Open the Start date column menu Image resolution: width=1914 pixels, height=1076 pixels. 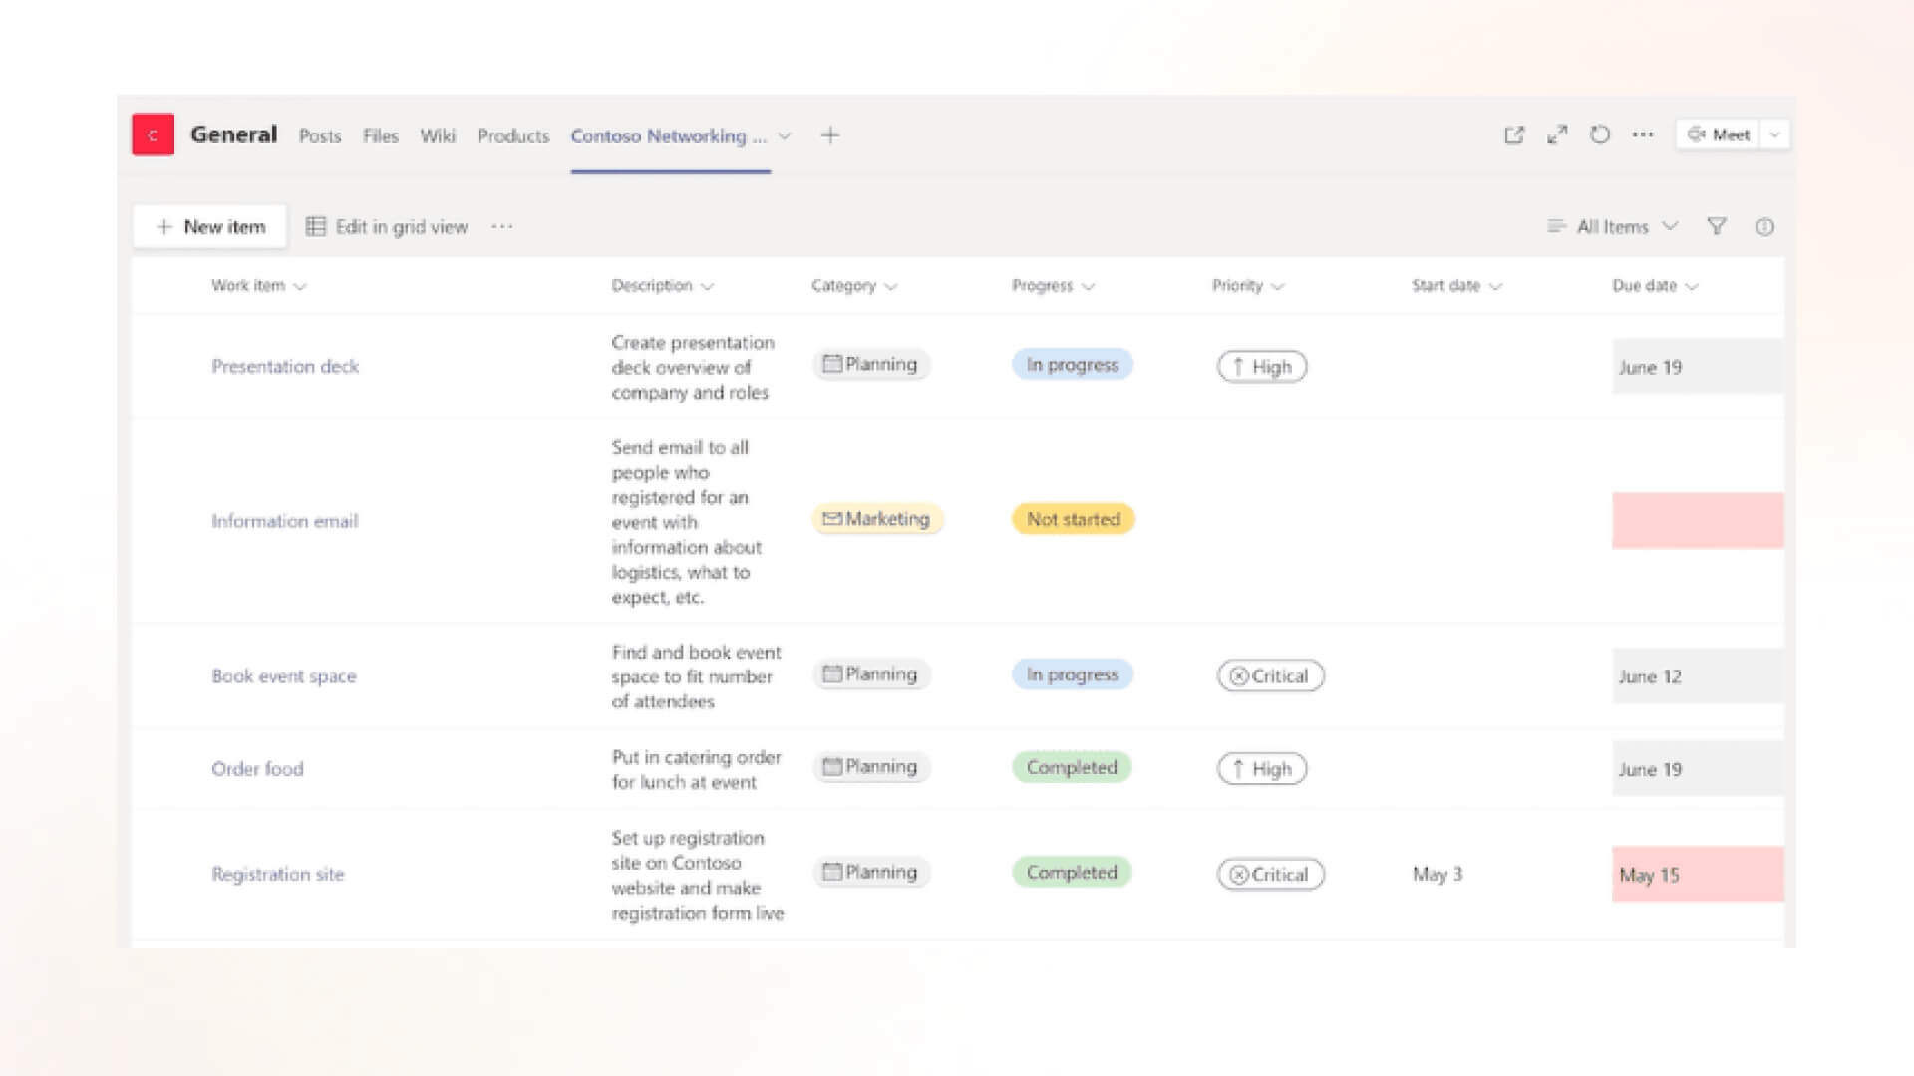click(x=1456, y=286)
